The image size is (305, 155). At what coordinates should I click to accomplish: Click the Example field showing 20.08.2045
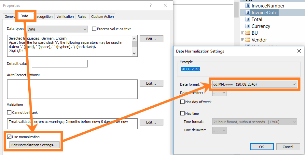coord(190,69)
